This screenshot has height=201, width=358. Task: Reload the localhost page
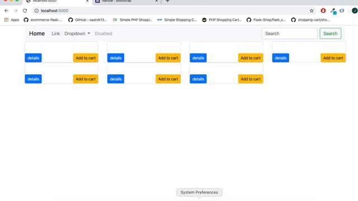(25, 11)
